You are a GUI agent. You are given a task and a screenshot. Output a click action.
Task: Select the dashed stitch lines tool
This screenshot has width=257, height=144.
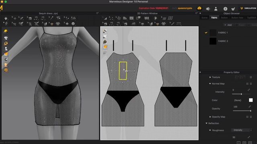(179, 24)
